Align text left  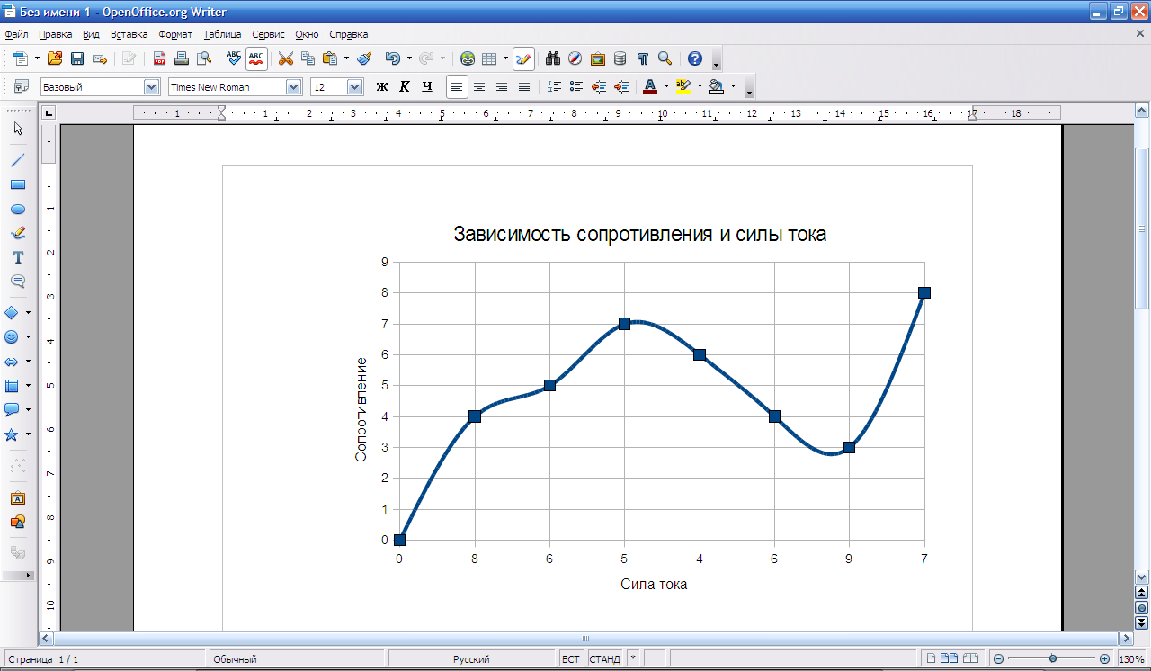pos(457,86)
